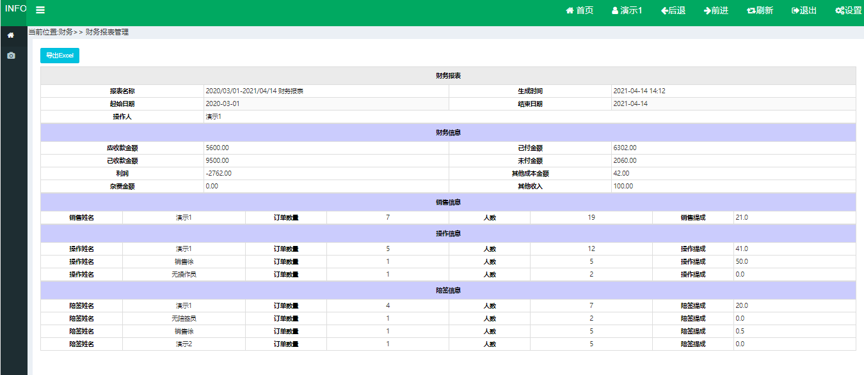Click the 后退 back button
This screenshot has width=864, height=375.
tap(673, 10)
